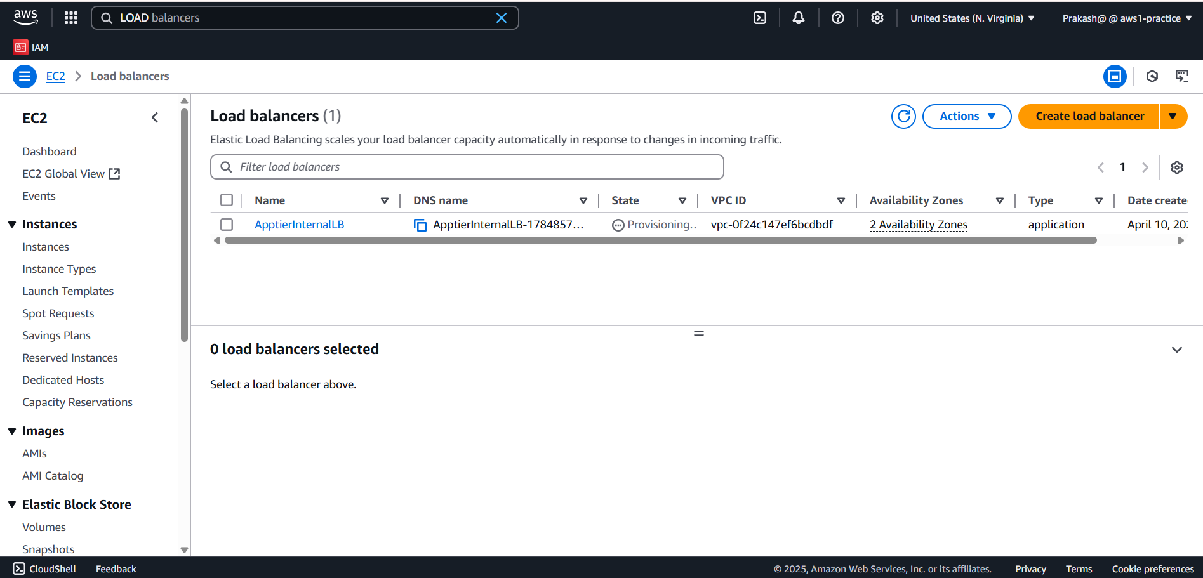Open the tutorial screen icon at far right

tap(1182, 77)
